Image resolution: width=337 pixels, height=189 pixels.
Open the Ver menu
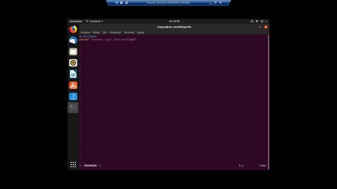tap(105, 33)
